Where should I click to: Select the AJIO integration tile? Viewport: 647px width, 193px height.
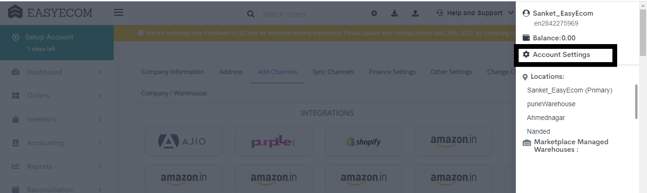(x=183, y=141)
